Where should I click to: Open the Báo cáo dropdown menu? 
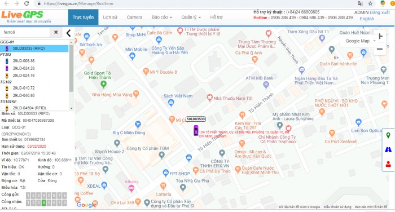pyautogui.click(x=162, y=17)
